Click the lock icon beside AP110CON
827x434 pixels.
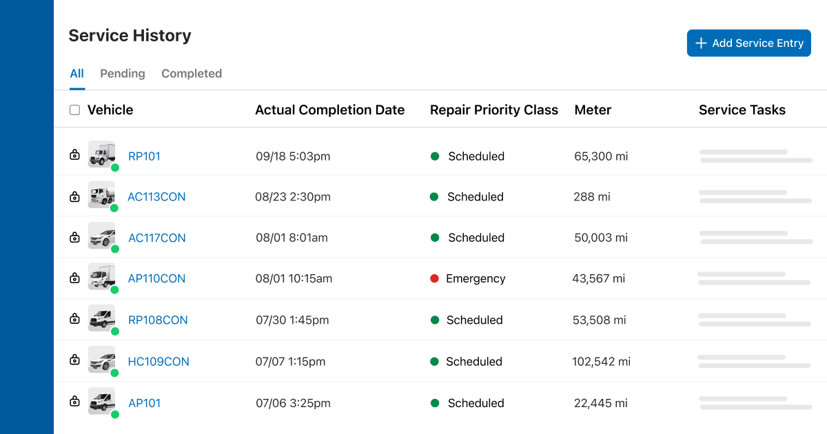point(74,278)
